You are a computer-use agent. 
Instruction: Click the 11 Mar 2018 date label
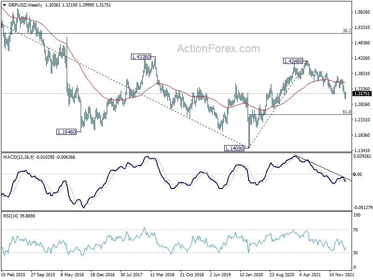tap(162, 274)
